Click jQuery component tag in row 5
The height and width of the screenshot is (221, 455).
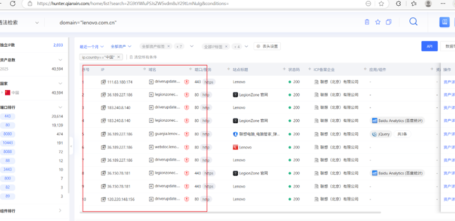click(381, 134)
